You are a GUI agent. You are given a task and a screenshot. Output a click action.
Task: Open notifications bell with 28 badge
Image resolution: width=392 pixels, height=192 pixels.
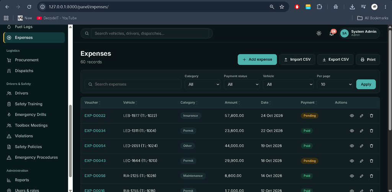click(x=332, y=33)
